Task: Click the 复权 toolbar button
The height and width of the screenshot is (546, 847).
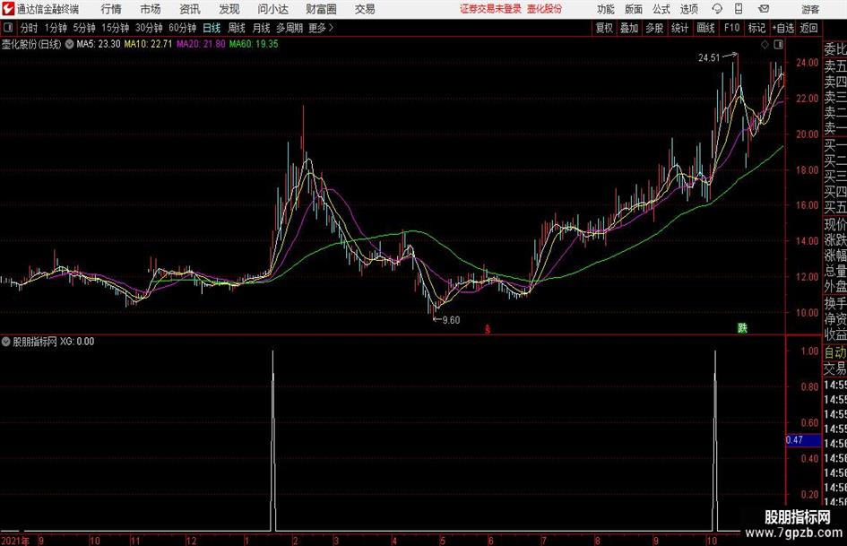Action: tap(604, 28)
